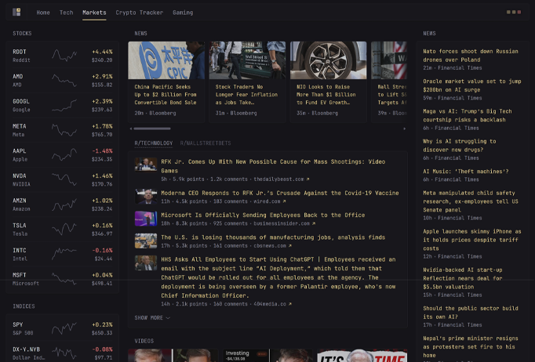This screenshot has width=535, height=362.
Task: Click thumbnail of Microsoft office post
Action: coord(146,219)
